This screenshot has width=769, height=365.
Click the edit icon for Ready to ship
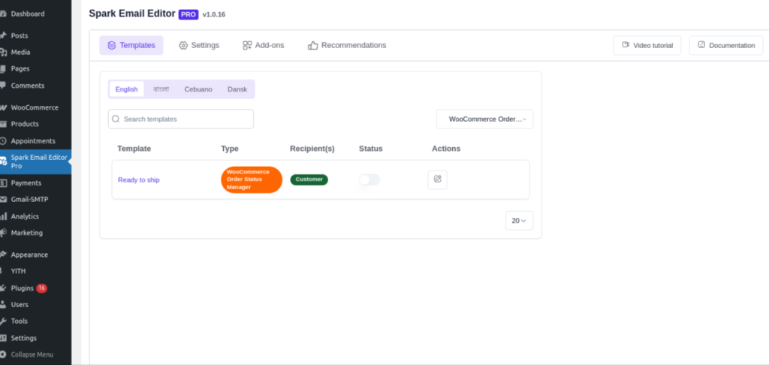(x=438, y=179)
